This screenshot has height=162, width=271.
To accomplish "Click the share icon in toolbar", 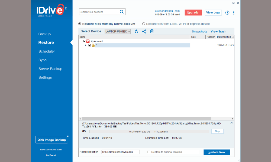I will (x=144, y=31).
